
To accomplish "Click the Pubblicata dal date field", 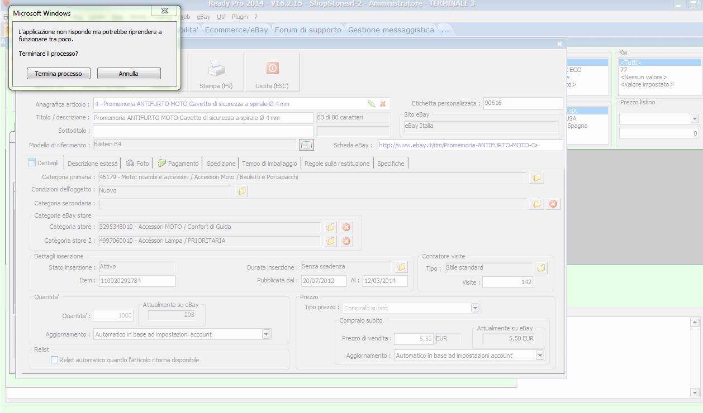I will coord(324,281).
